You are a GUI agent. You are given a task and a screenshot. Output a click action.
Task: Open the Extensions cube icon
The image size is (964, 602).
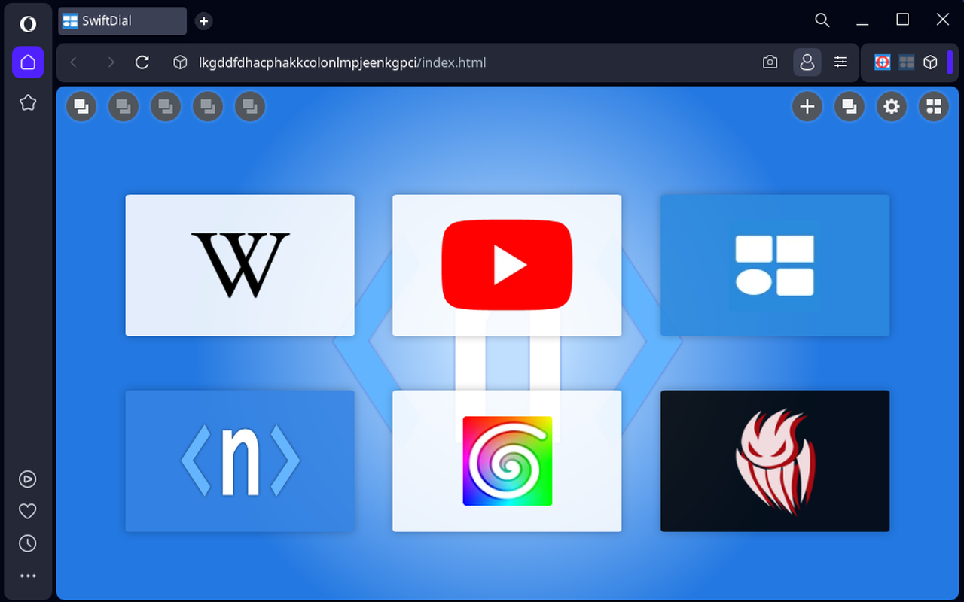pyautogui.click(x=930, y=62)
